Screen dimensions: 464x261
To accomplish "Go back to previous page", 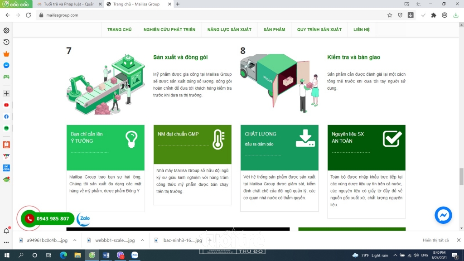I will pyautogui.click(x=8, y=15).
